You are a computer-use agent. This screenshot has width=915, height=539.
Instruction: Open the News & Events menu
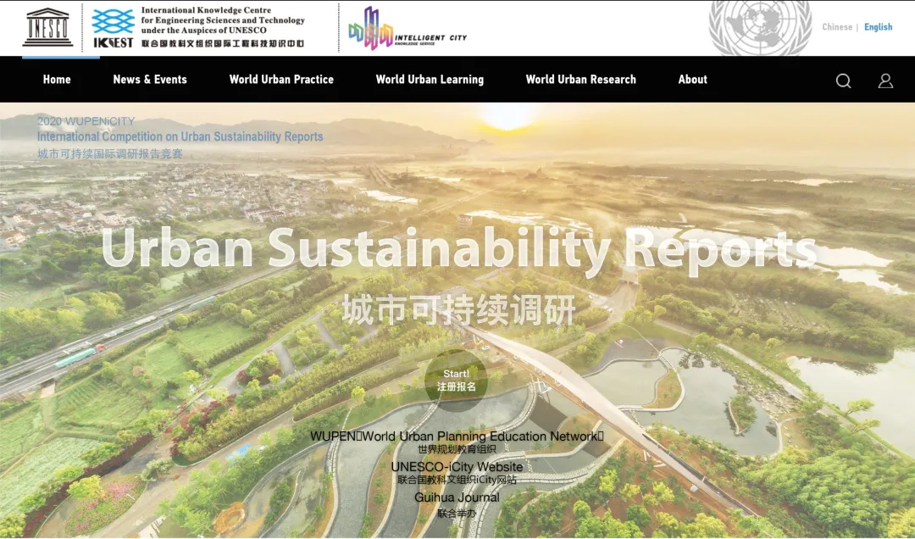pos(150,80)
